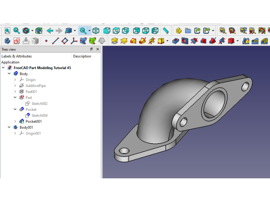Select the AdditivePipe feature

point(35,86)
